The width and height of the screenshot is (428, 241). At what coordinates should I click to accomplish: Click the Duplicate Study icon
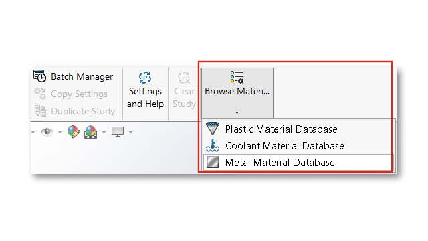(40, 111)
